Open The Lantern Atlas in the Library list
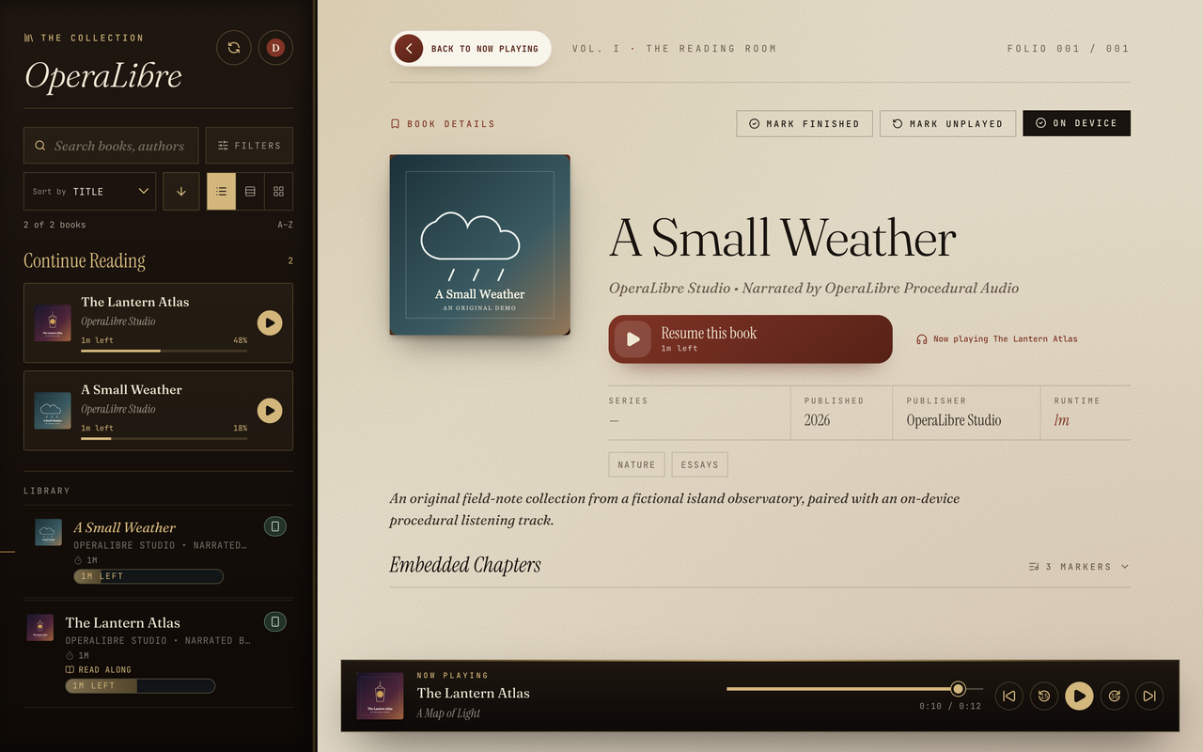The image size is (1203, 752). point(158,654)
